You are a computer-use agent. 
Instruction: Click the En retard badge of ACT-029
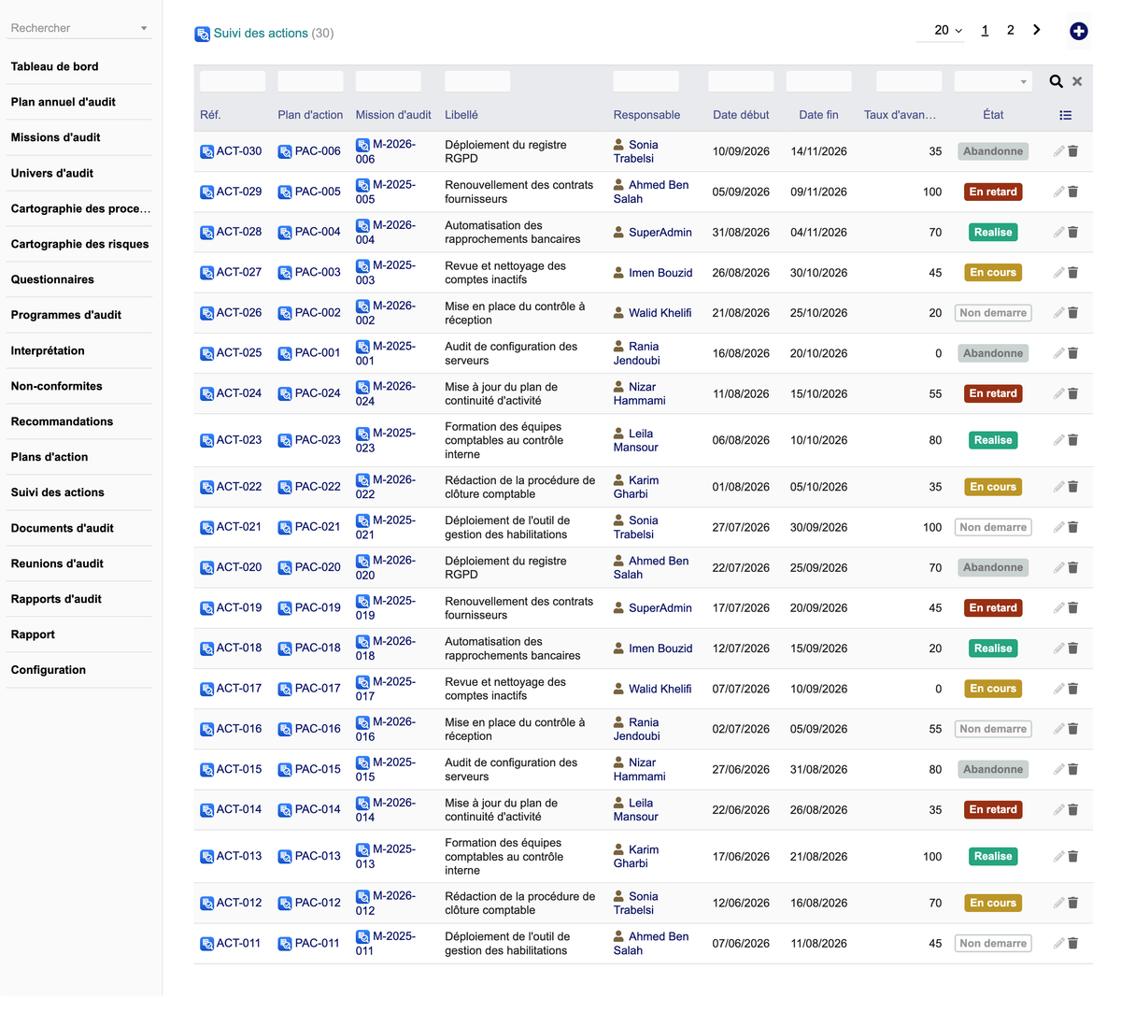[x=993, y=192]
